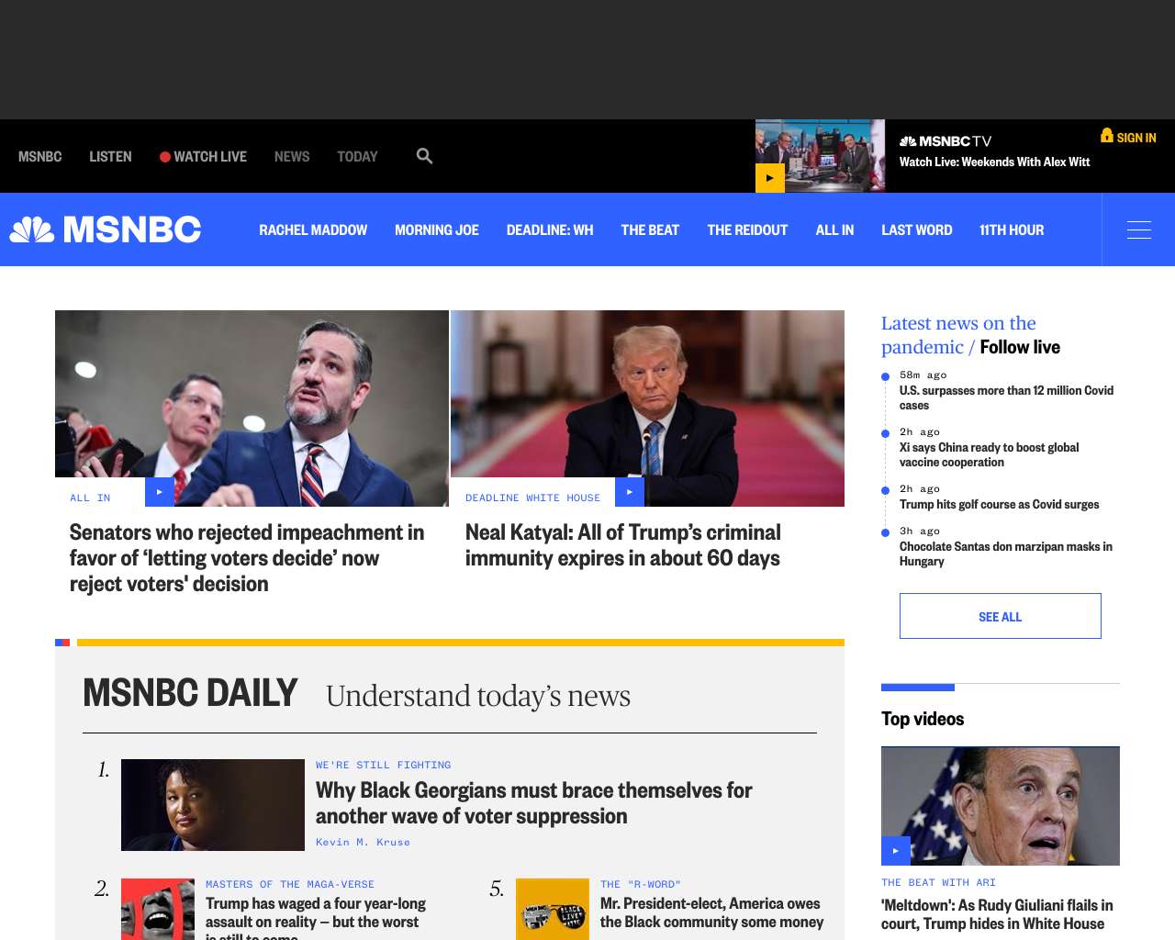This screenshot has height=940, width=1175.
Task: Click the Sign In lock icon
Action: coord(1107,135)
